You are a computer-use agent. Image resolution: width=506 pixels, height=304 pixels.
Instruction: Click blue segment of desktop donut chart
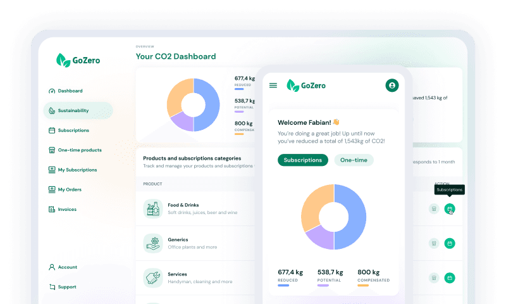click(x=211, y=105)
